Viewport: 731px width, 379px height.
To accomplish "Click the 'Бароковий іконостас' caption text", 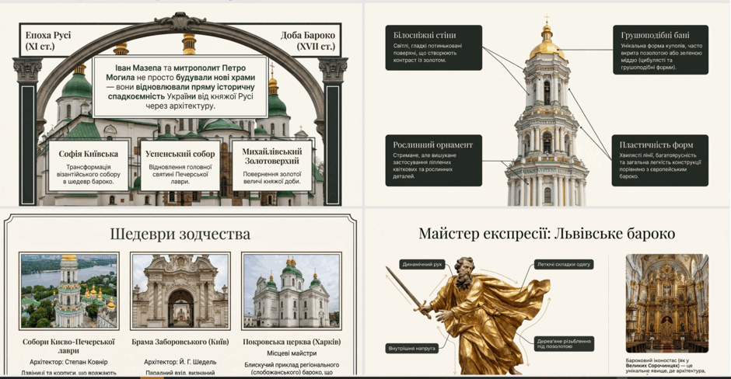I will click(x=666, y=366).
